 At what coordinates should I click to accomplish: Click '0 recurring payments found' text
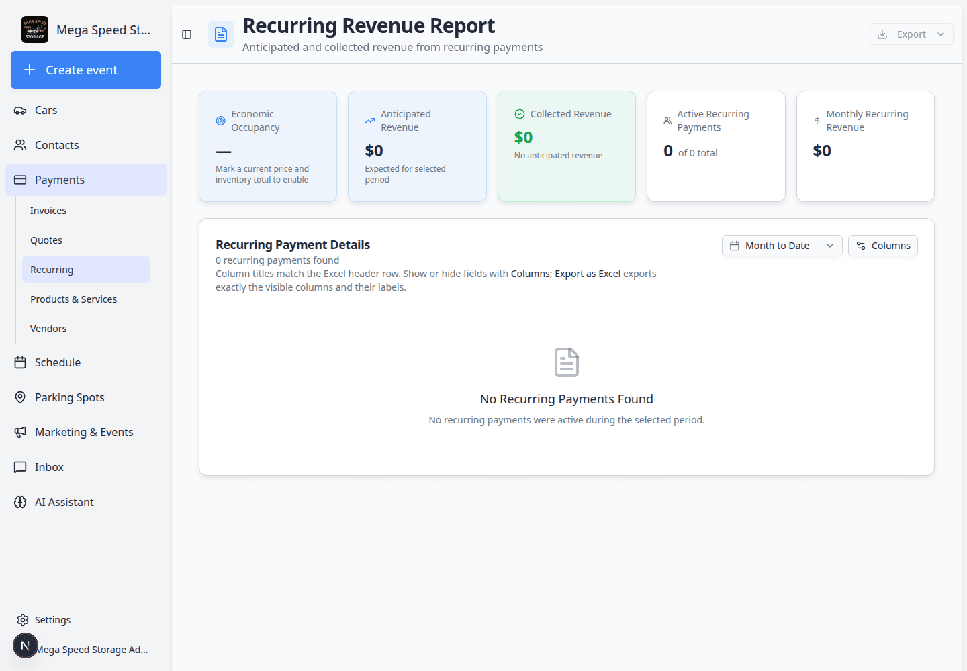277,260
